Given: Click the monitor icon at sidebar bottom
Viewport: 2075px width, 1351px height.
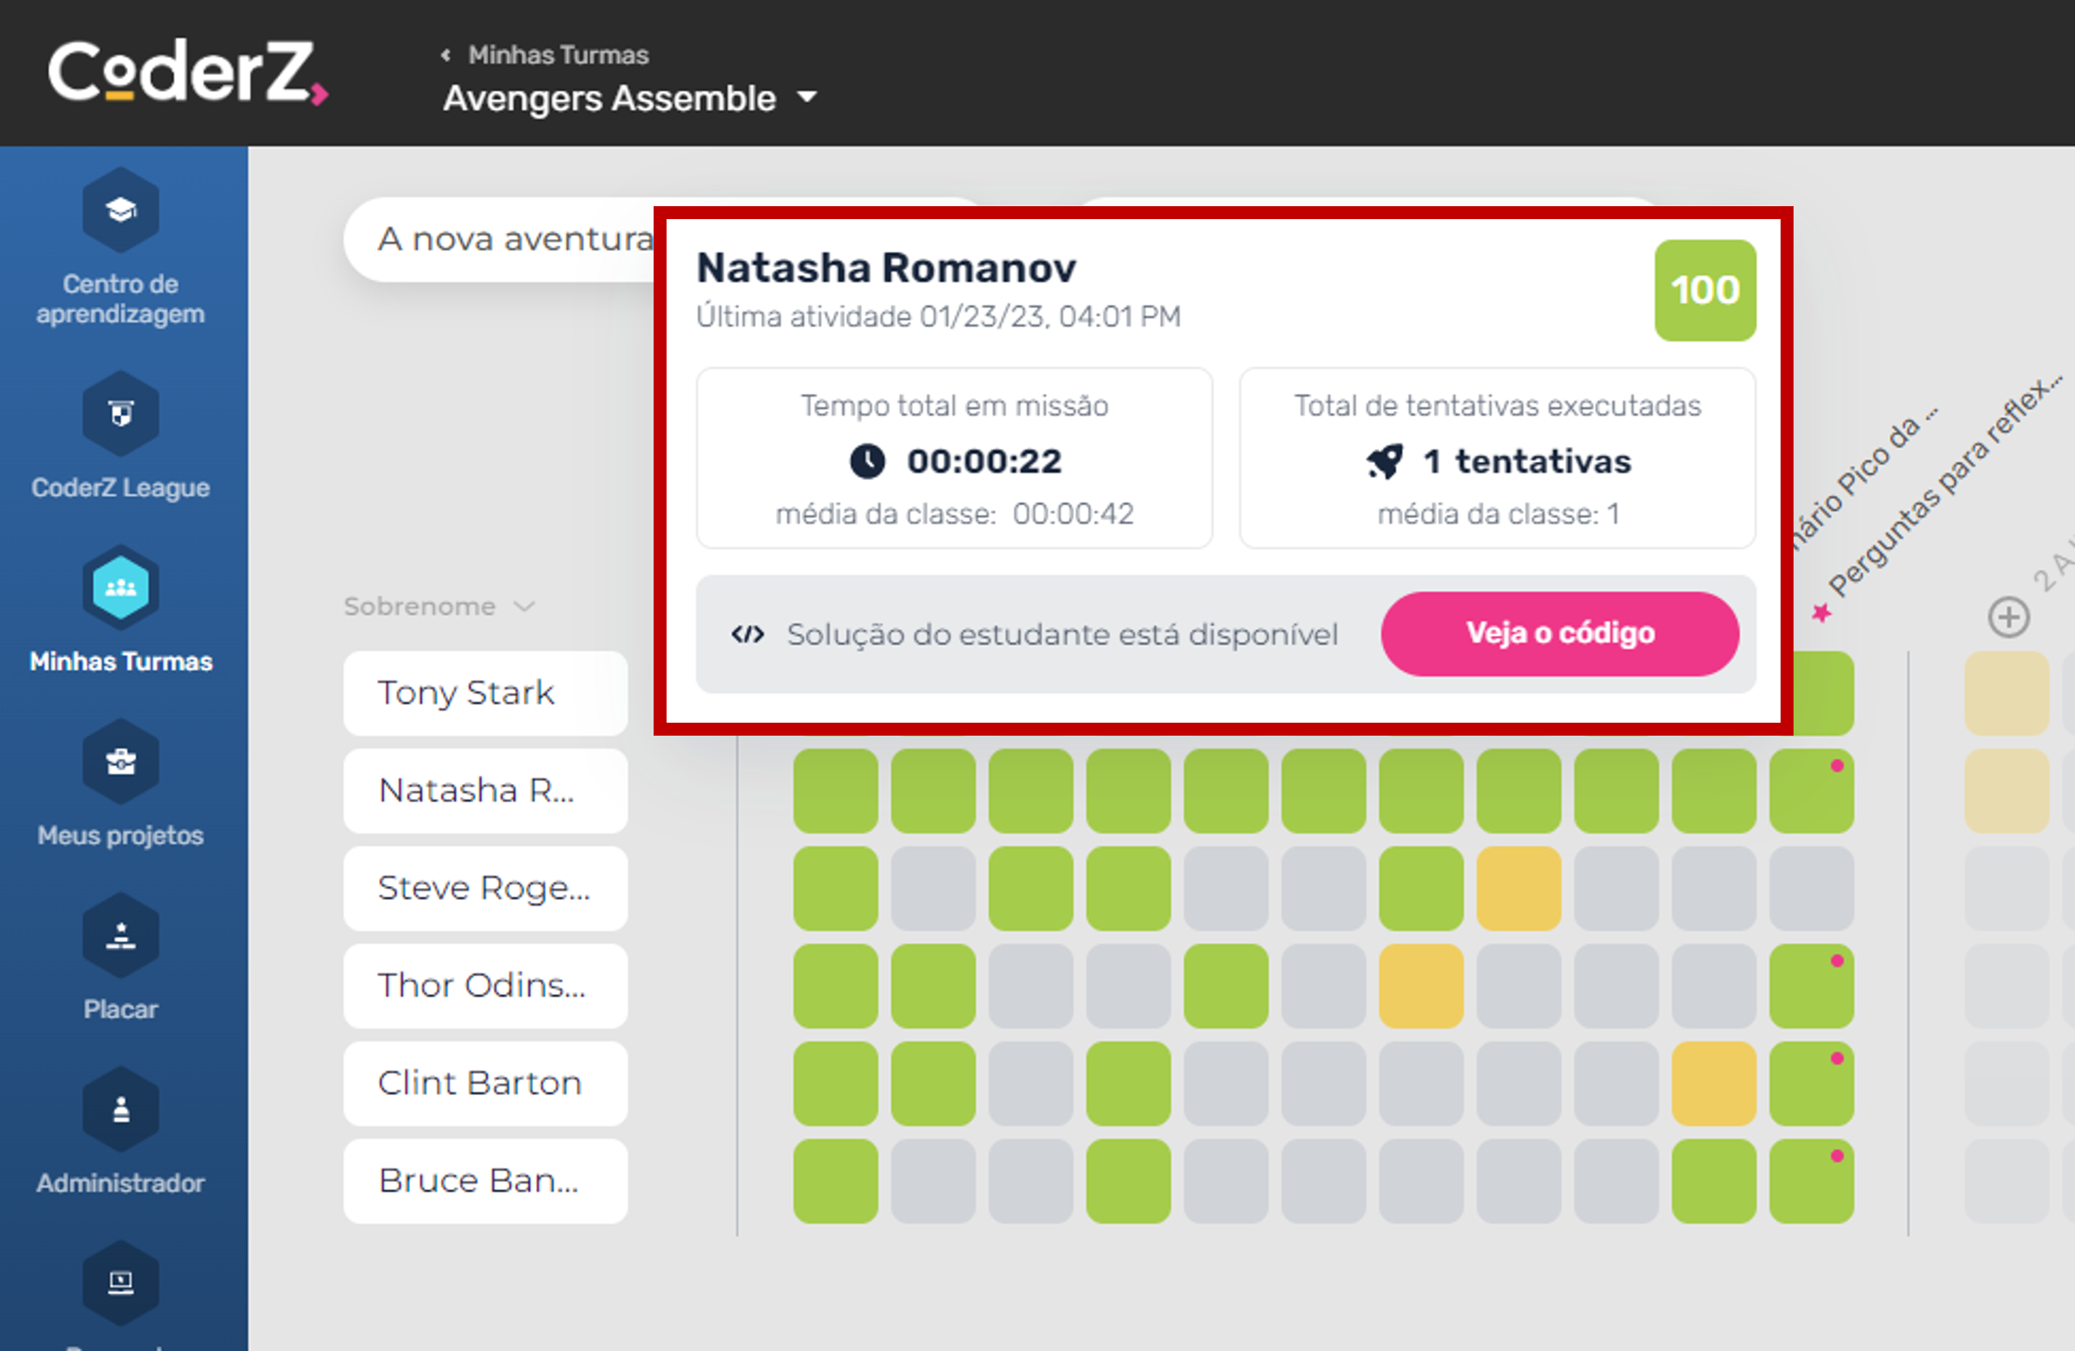Looking at the screenshot, I should pos(120,1282).
